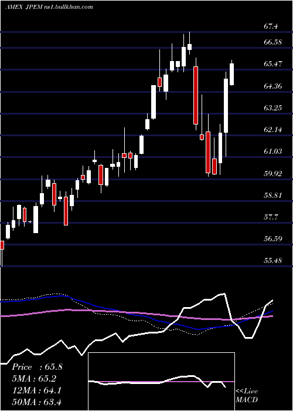Click the 65.47 price axis label
This screenshot has width=293, height=411.
(x=273, y=63)
